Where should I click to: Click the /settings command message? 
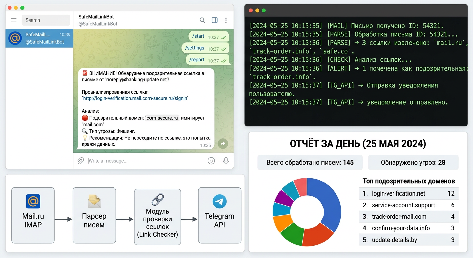(x=205, y=48)
